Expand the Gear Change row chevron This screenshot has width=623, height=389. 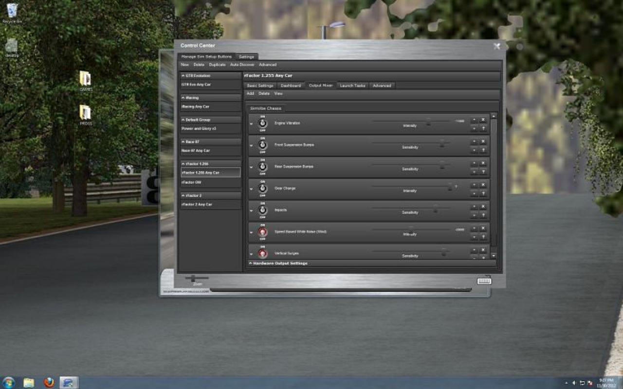point(252,189)
